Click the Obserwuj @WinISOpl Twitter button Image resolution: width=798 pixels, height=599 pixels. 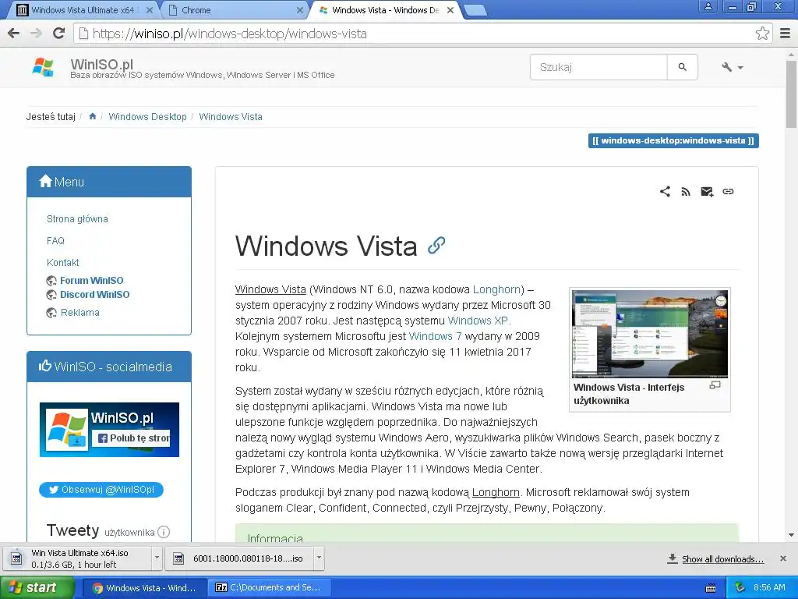(101, 490)
